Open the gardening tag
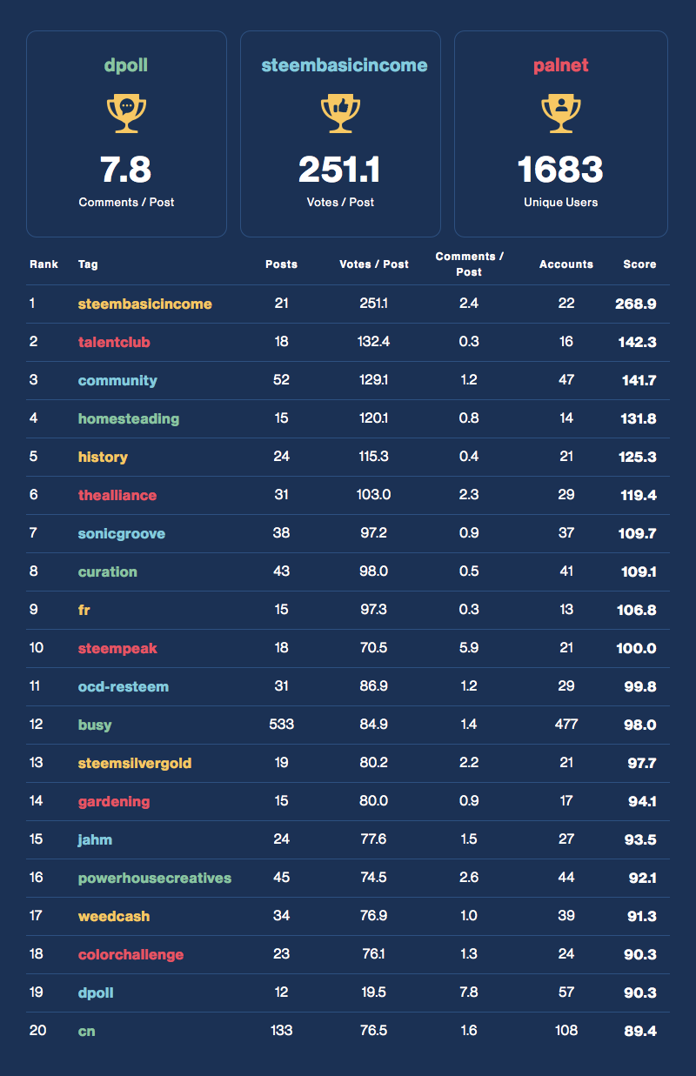Image resolution: width=696 pixels, height=1076 pixels. tap(114, 802)
